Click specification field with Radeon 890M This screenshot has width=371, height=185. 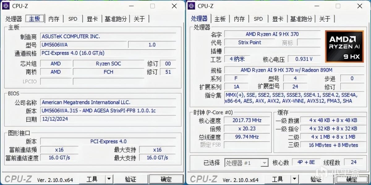(294, 70)
